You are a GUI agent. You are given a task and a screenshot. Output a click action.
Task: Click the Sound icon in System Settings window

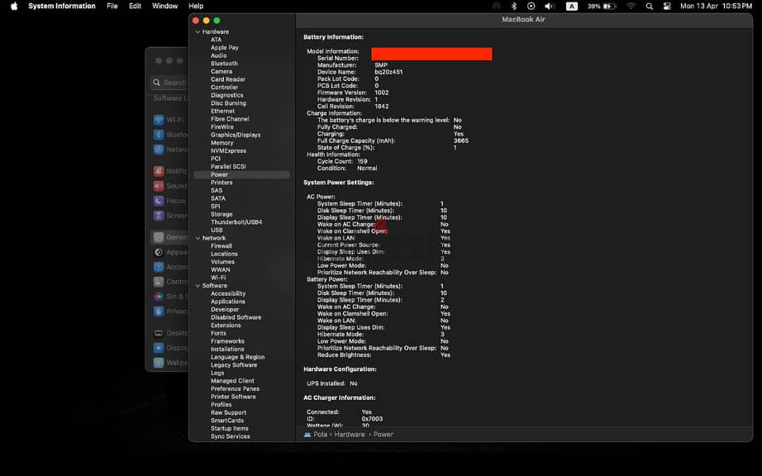coord(159,186)
